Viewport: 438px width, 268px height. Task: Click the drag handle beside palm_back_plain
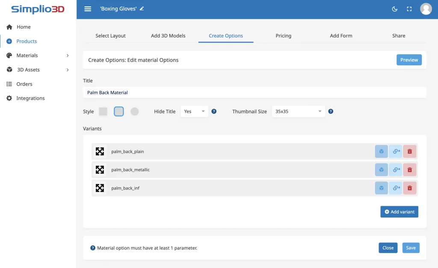coord(100,151)
